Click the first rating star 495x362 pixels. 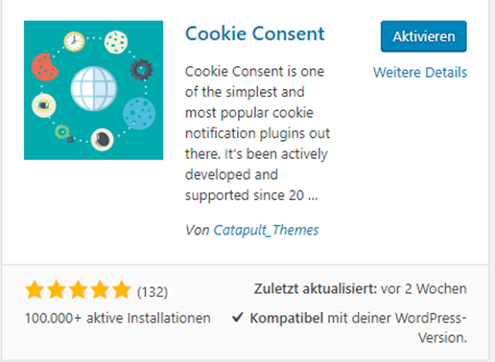[35, 289]
